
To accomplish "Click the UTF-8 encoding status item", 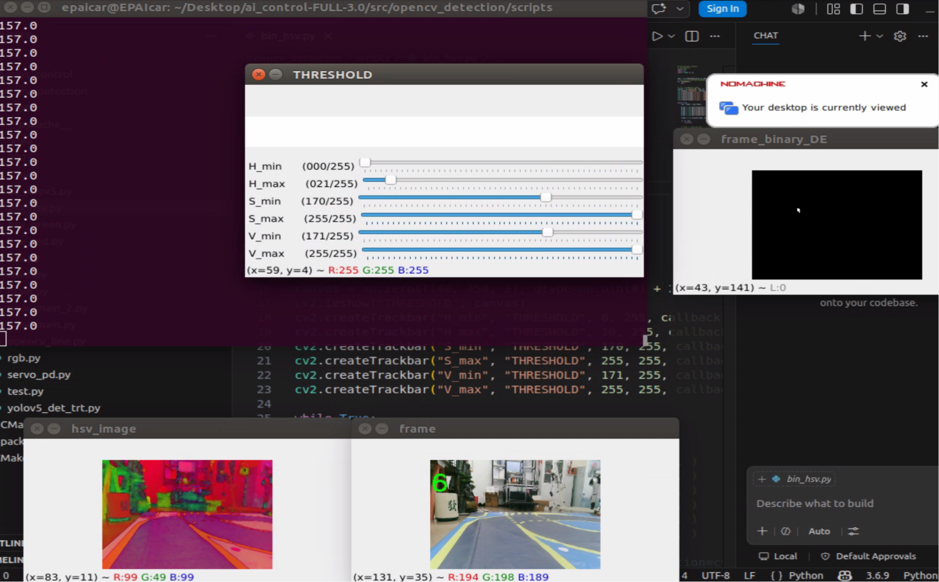I will point(715,575).
